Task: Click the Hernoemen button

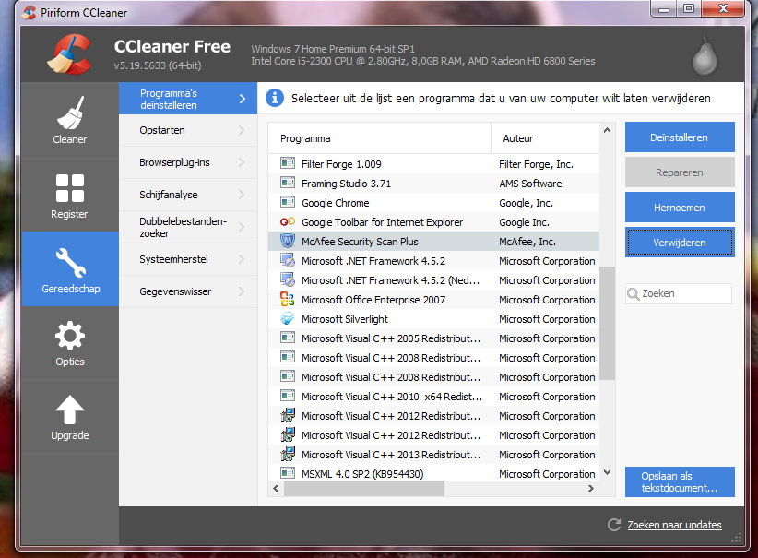Action: [680, 208]
